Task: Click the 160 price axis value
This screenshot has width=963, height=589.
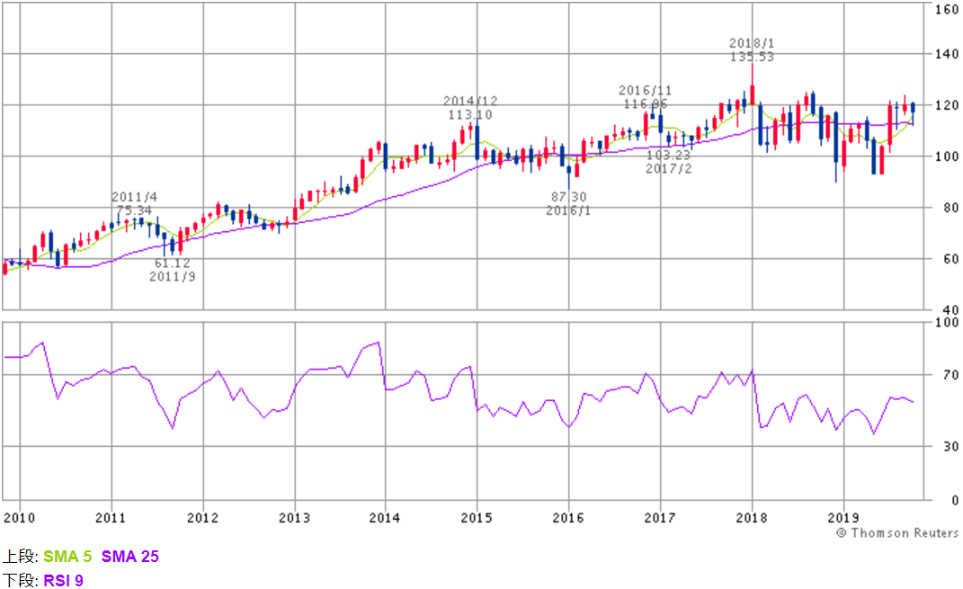Action: point(947,9)
